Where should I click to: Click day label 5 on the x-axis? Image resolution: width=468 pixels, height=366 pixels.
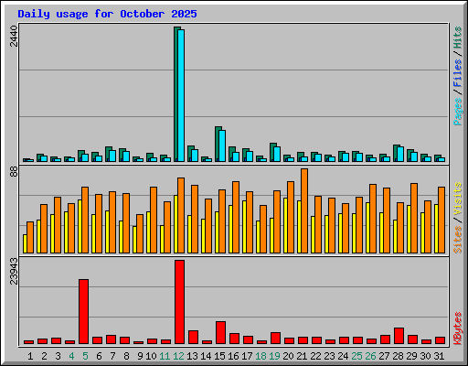85,356
